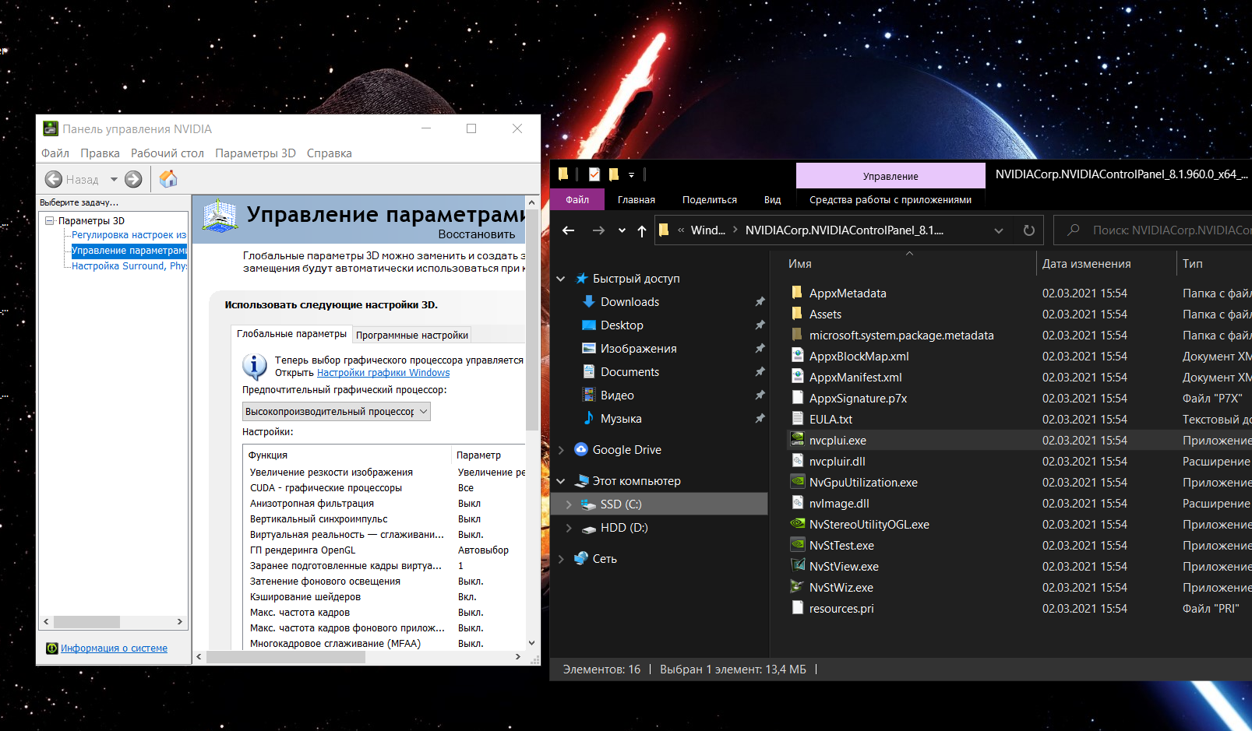Sort files by Имя column
Image resolution: width=1252 pixels, height=731 pixels.
(799, 264)
